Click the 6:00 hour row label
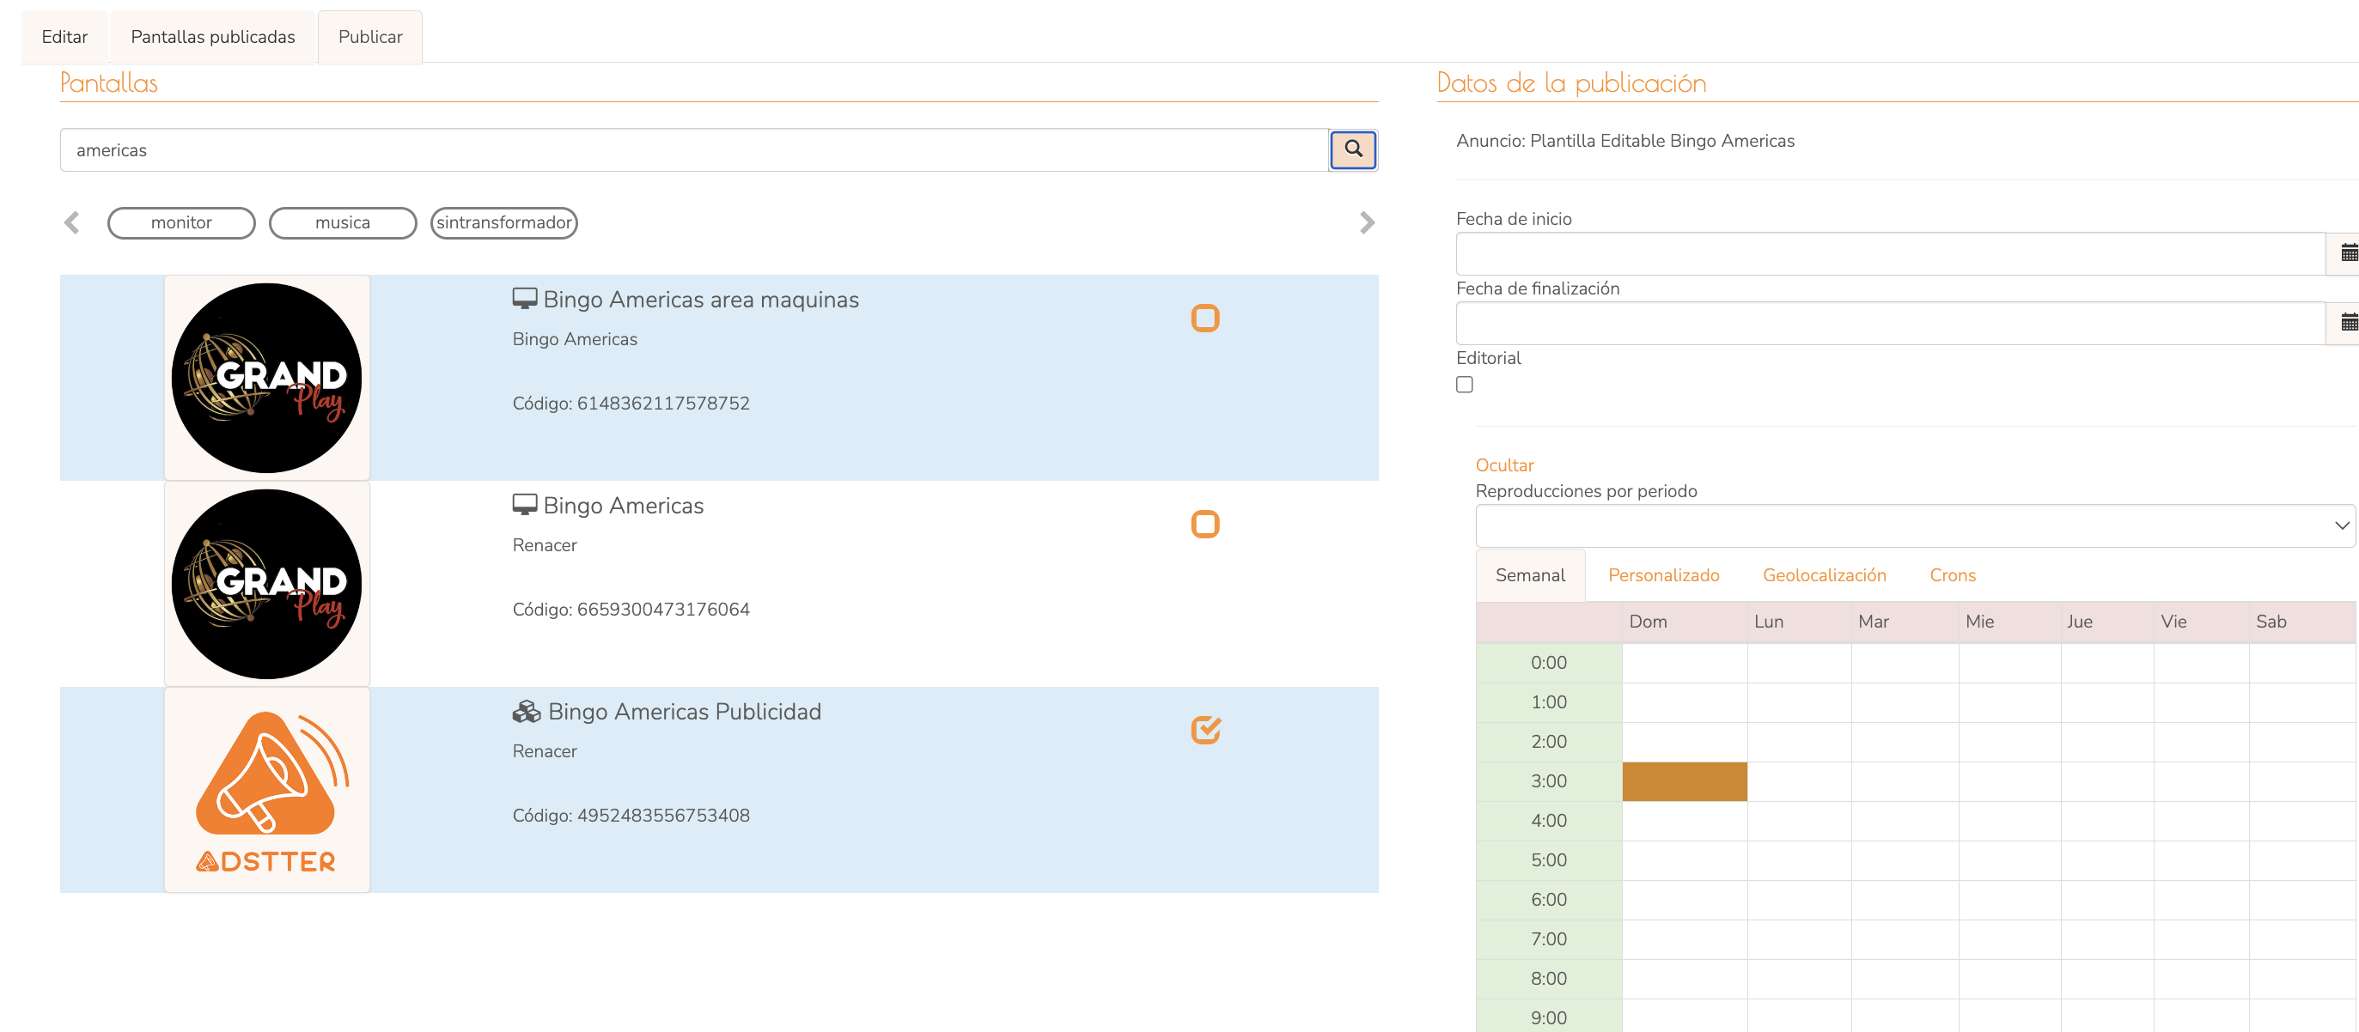The height and width of the screenshot is (1032, 2359). 1549,899
